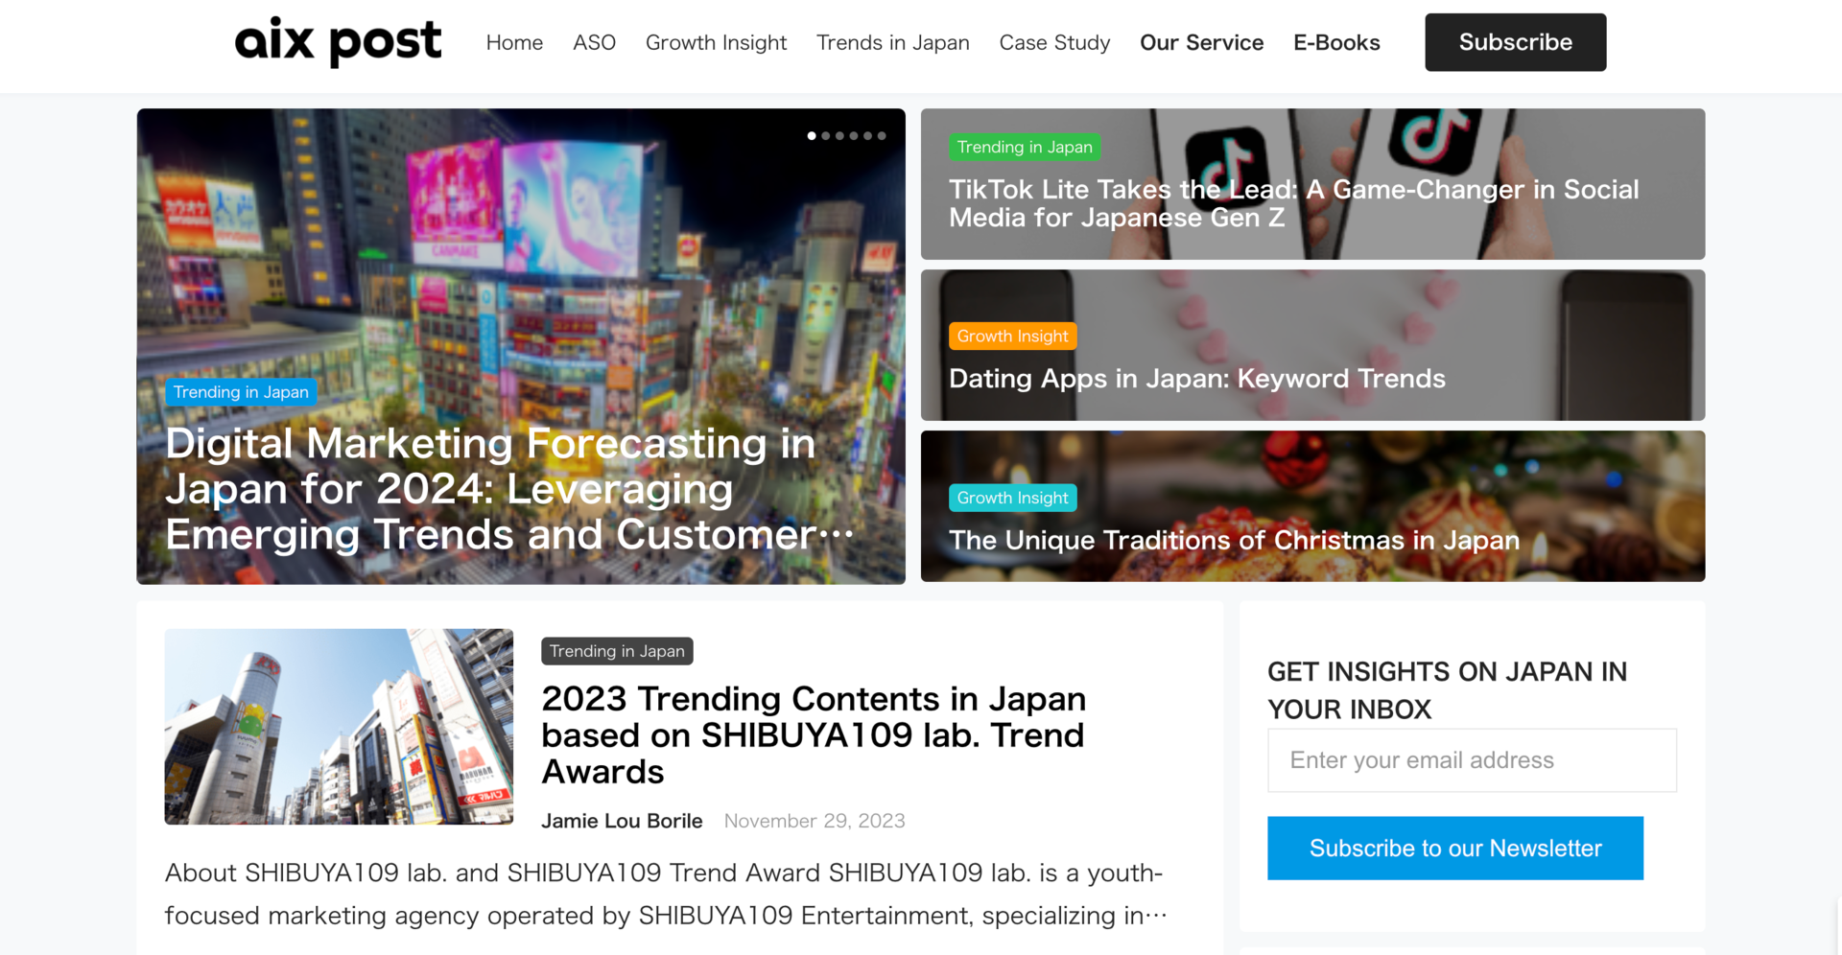The height and width of the screenshot is (955, 1842).
Task: Focus the email address input field
Action: point(1472,760)
